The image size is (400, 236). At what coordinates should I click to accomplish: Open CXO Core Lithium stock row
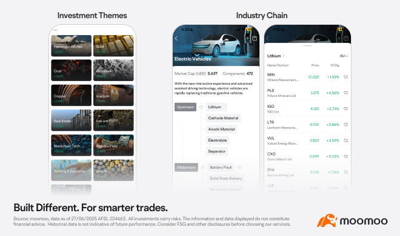point(307,156)
